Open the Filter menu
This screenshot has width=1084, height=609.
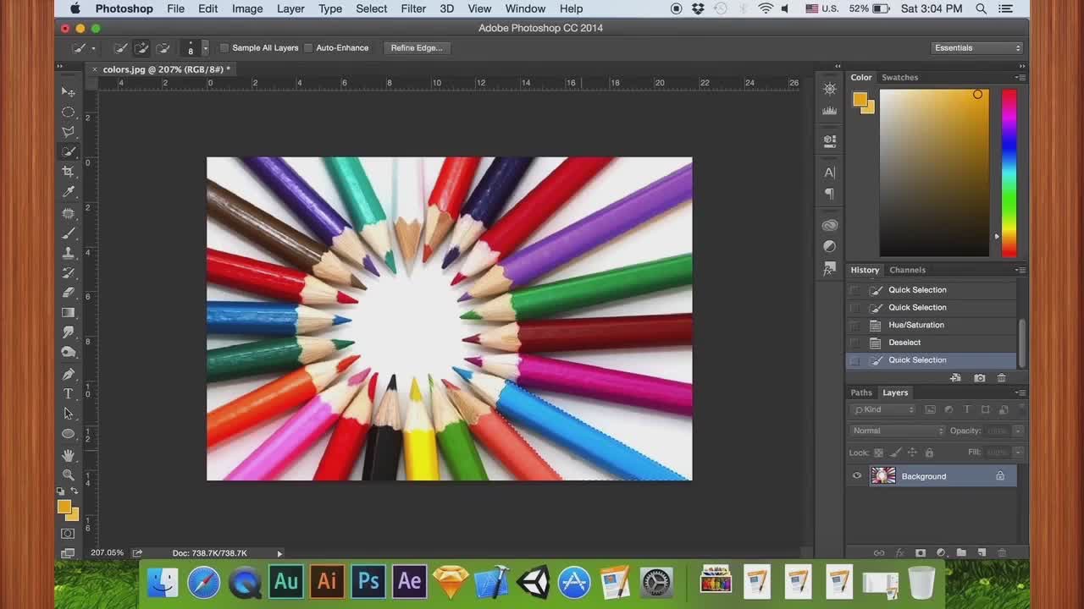click(x=413, y=8)
